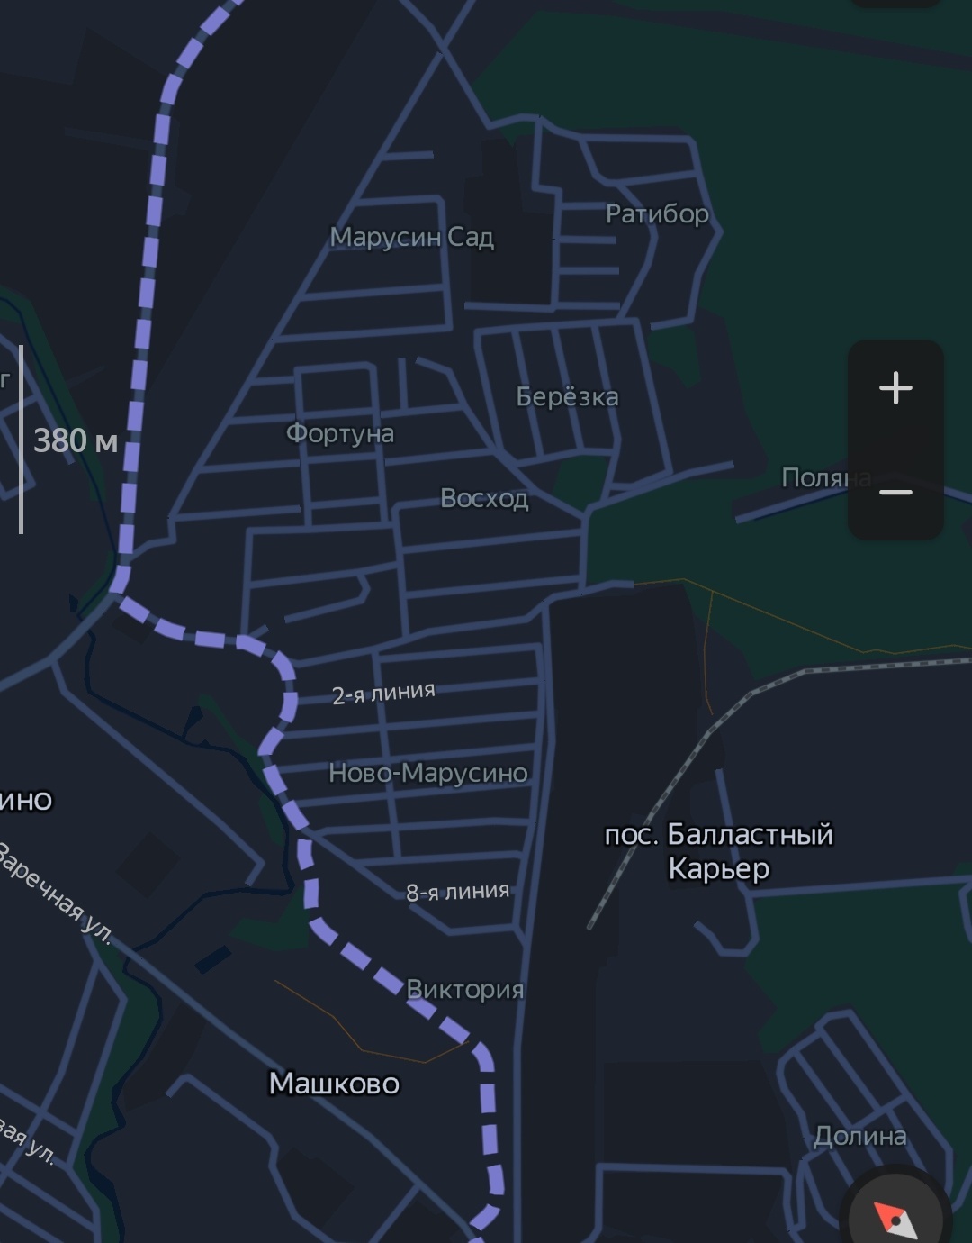This screenshot has height=1243, width=972.
Task: Select пос. Балластный Карьер label
Action: pyautogui.click(x=718, y=851)
